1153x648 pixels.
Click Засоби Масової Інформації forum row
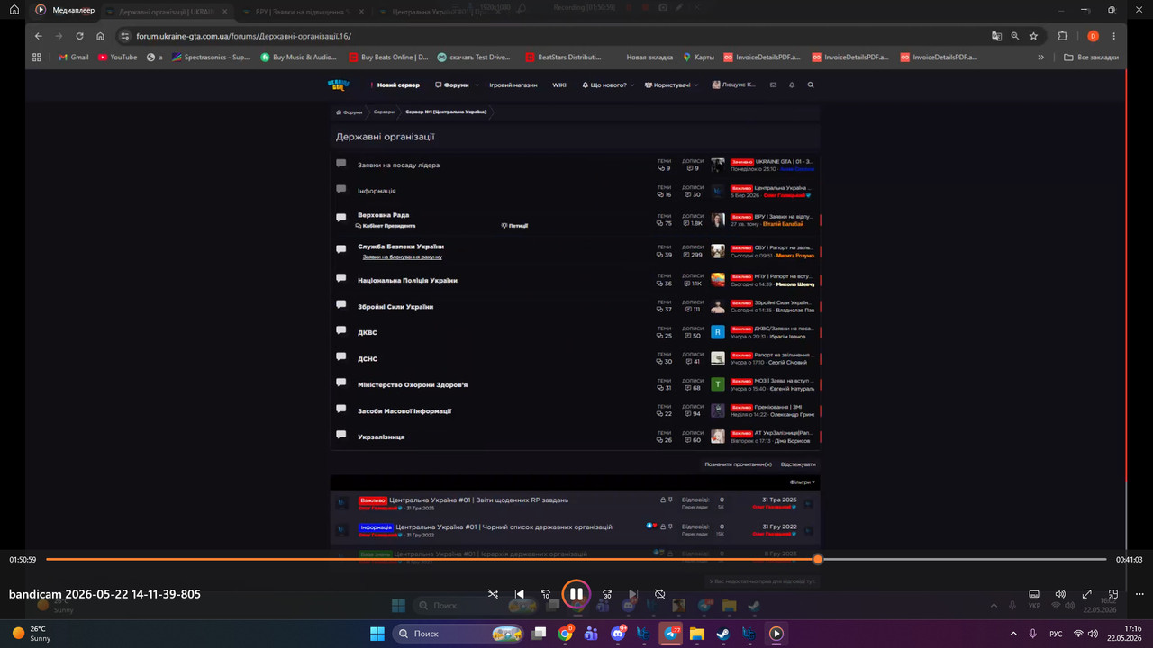pos(576,410)
